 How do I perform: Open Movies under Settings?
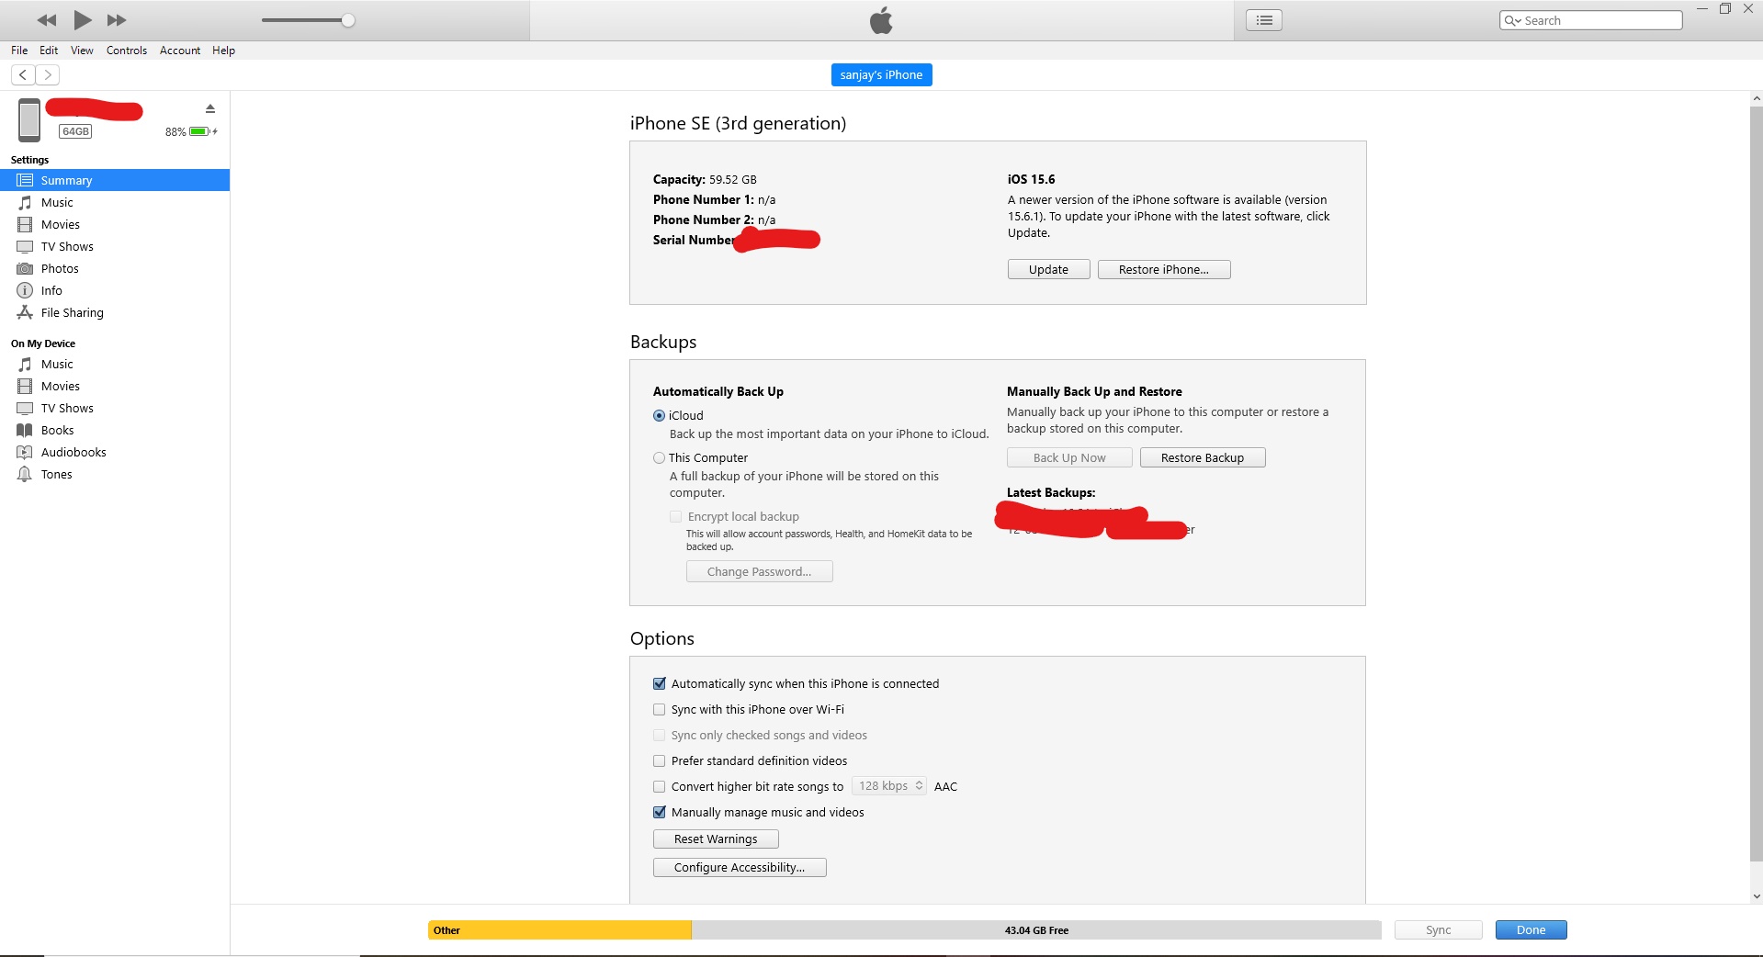coord(115,224)
